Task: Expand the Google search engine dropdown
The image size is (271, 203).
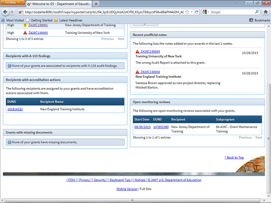Action: click(208, 12)
